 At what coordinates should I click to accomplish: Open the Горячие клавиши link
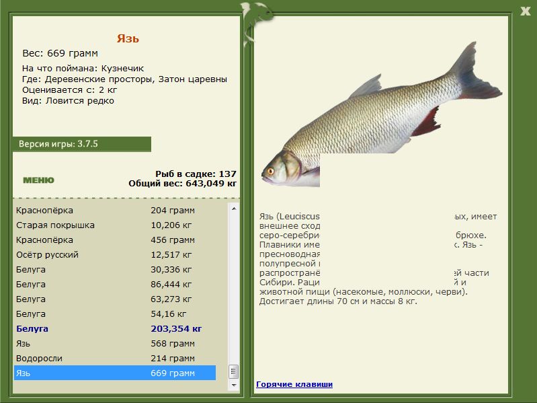tap(294, 384)
